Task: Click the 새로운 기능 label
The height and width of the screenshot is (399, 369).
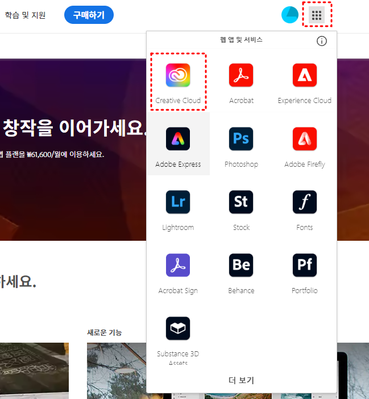Action: point(105,332)
